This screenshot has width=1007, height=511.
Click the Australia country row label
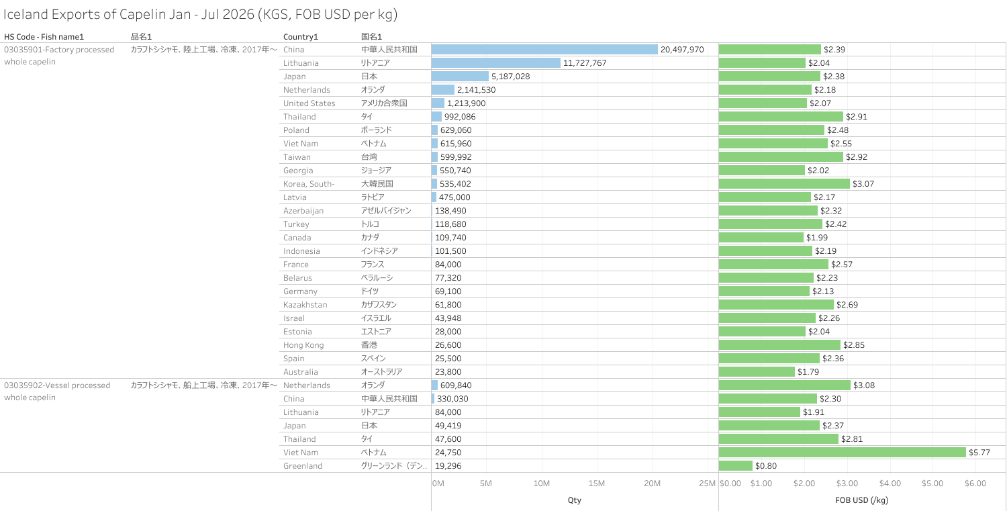[301, 371]
